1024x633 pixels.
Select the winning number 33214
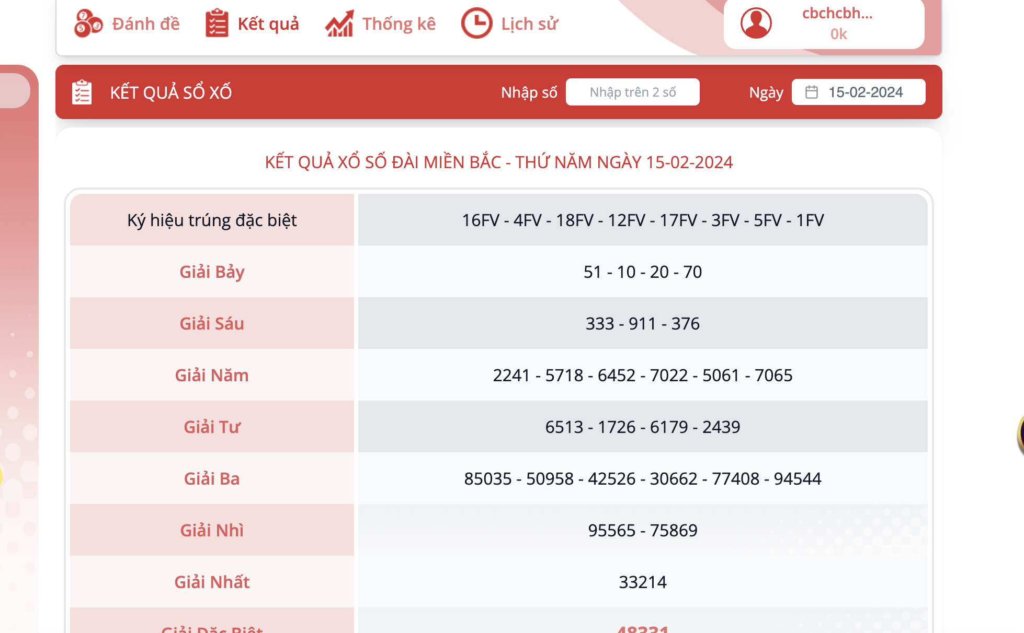(643, 582)
